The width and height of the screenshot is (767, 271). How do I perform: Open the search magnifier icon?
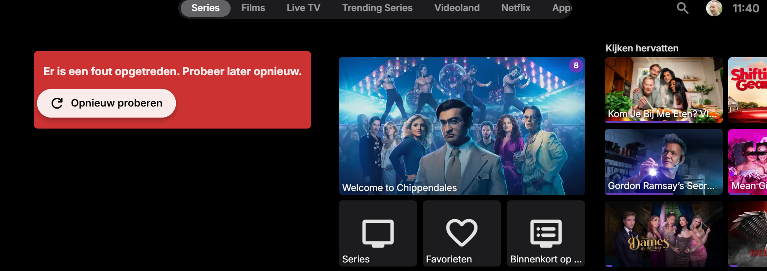click(682, 8)
